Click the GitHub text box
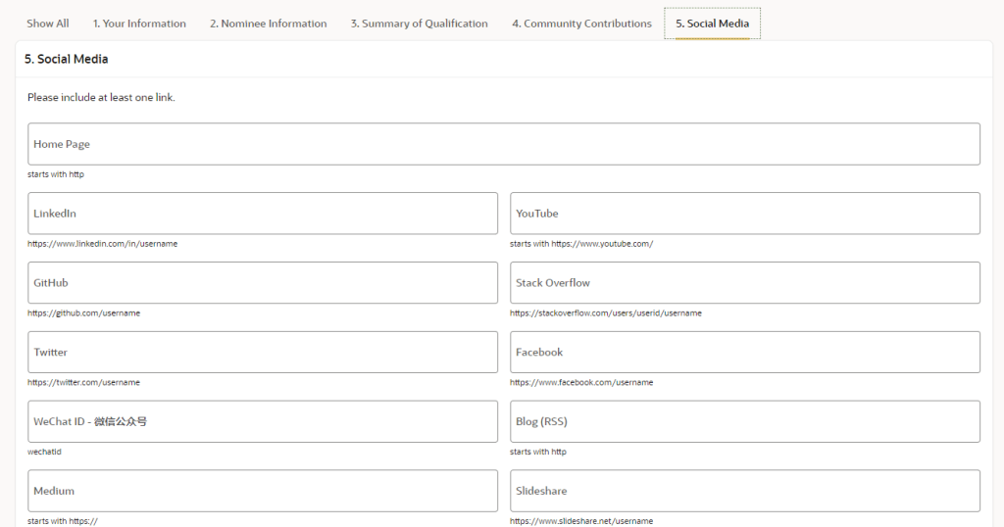The width and height of the screenshot is (1004, 527). coord(263,283)
